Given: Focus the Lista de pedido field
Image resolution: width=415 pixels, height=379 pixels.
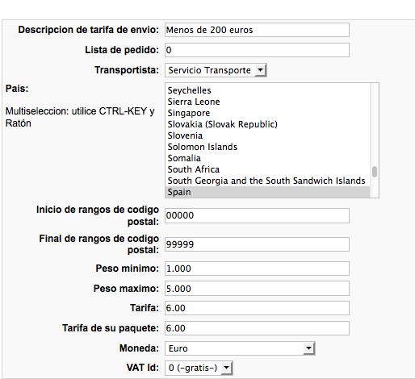Looking at the screenshot, I should point(257,50).
